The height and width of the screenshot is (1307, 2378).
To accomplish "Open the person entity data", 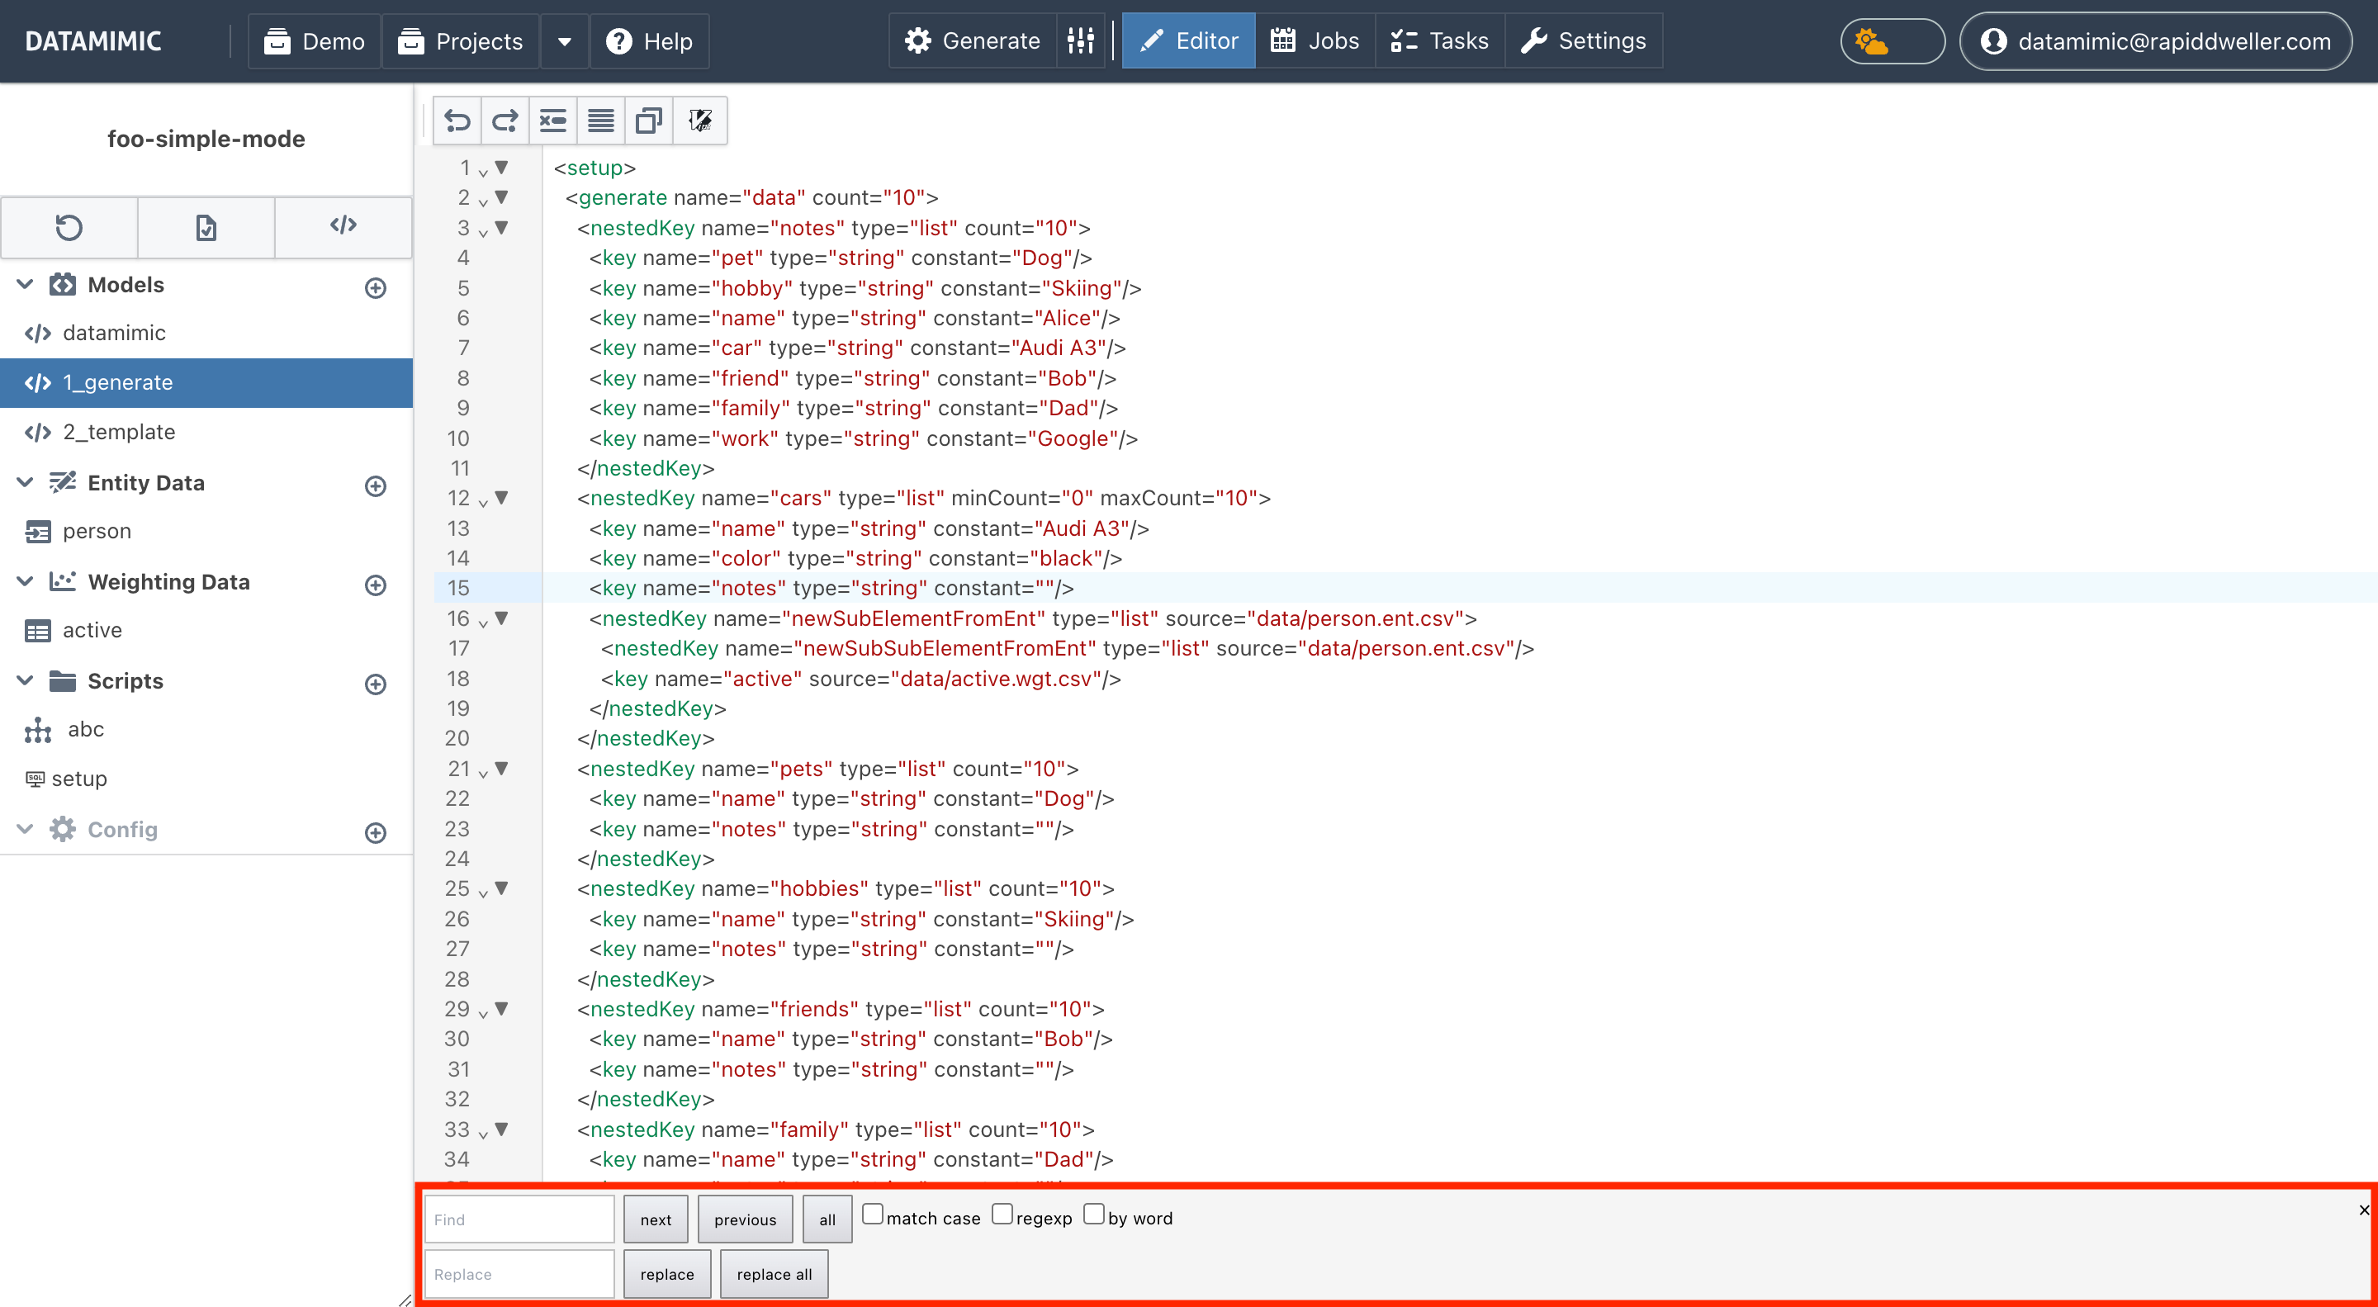I will pos(206,531).
